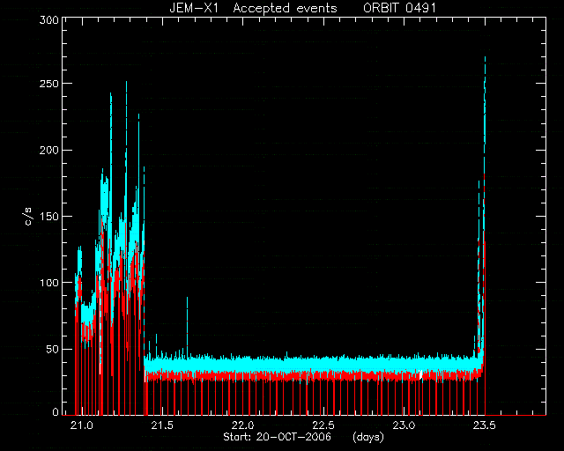
Task: Click the plot title "JEM-X1 Accepted events"
Action: coord(253,8)
